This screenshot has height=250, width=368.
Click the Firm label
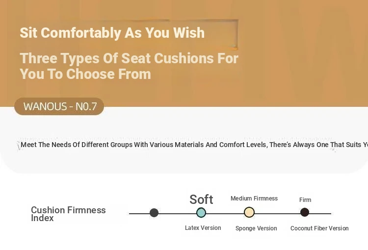(305, 200)
